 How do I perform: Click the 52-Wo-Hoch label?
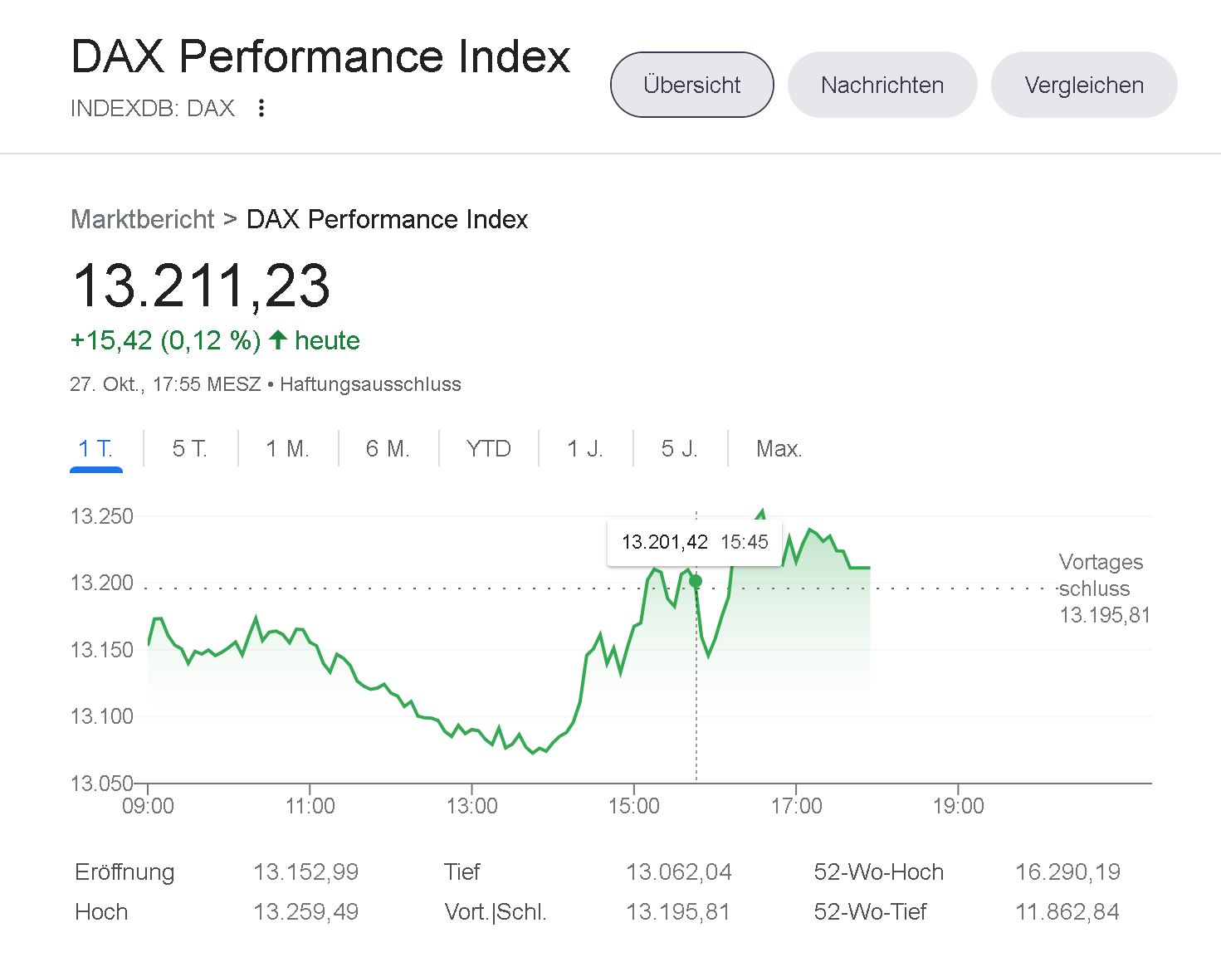pos(878,872)
